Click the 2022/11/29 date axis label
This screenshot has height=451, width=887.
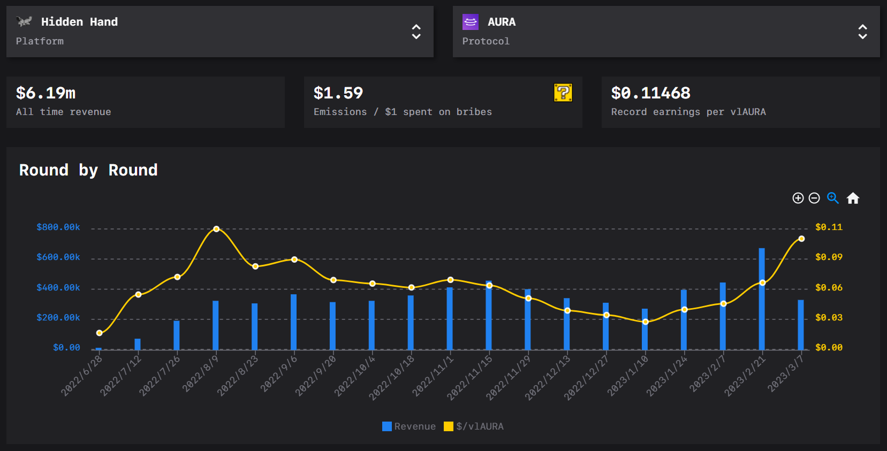point(509,377)
